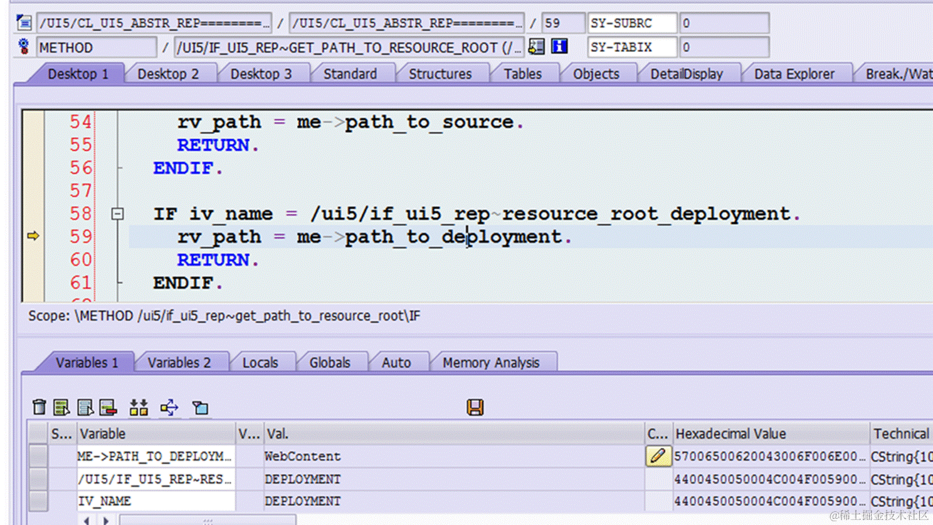The image size is (933, 525).
Task: Click the Hexadecimal Value column header
Action: tap(771, 434)
